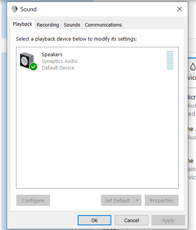Open speaker Properties
Viewport: 196px width, 230px height.
pos(162,200)
